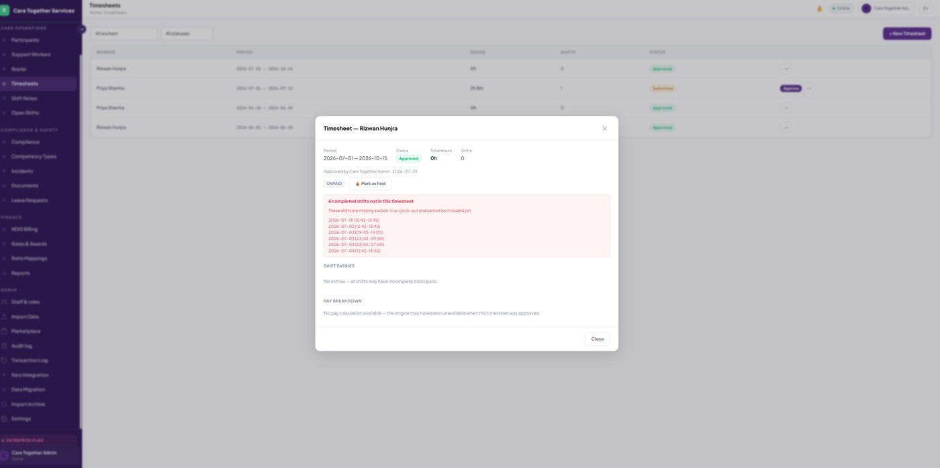Click the Rates & Awards sidebar icon
Image resolution: width=940 pixels, height=468 pixels.
pyautogui.click(x=4, y=244)
